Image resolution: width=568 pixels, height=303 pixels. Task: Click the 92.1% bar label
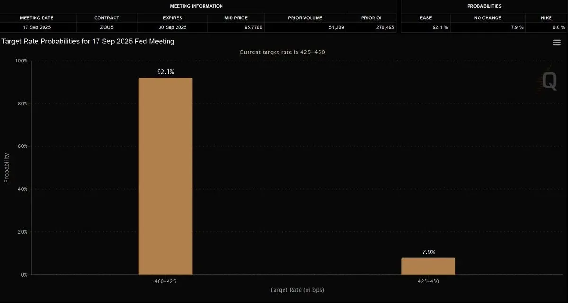coord(166,72)
